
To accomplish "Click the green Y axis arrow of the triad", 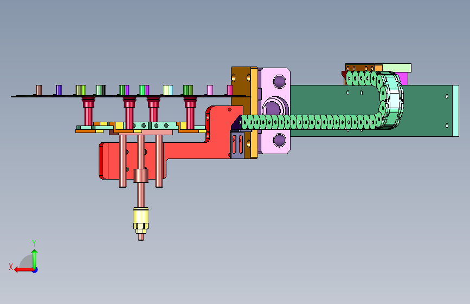I will pos(35,259).
